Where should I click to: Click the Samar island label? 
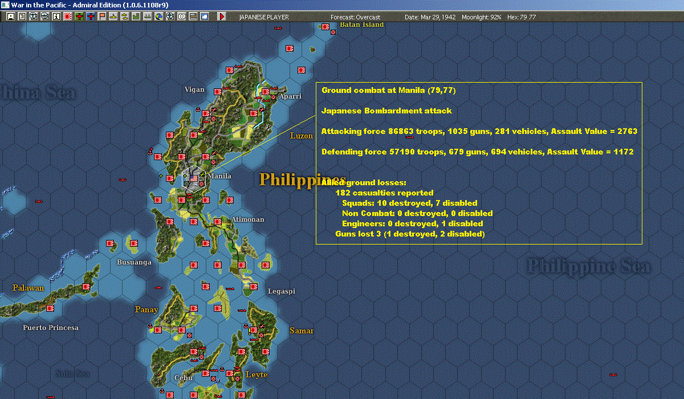[x=301, y=331]
